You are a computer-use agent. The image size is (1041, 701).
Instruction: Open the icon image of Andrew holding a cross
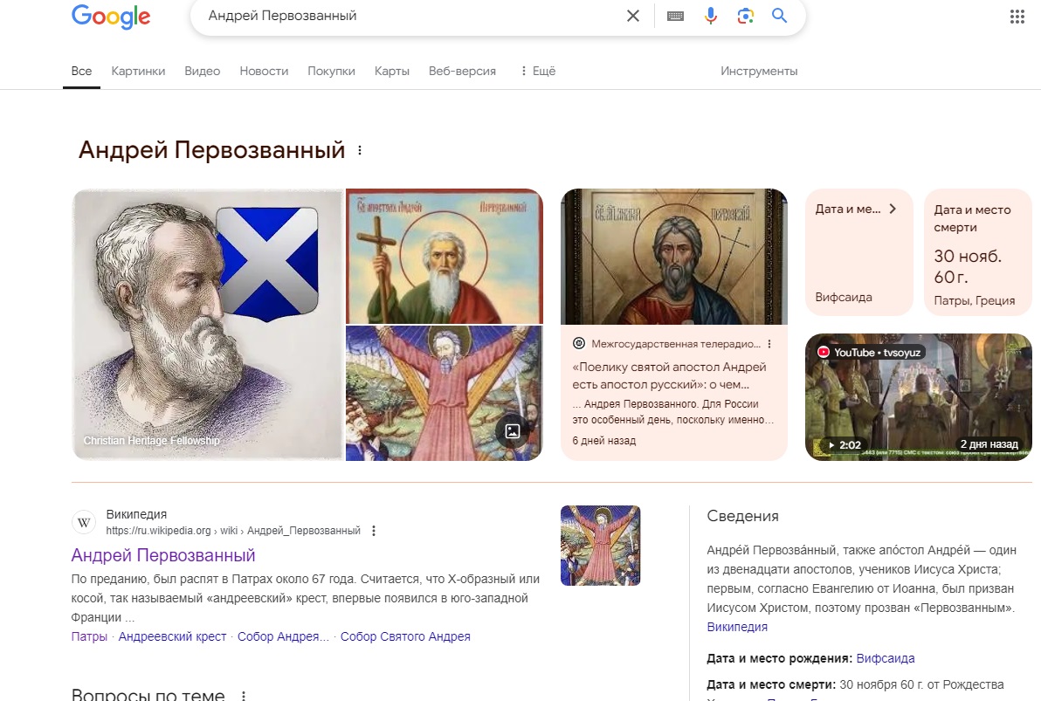445,257
